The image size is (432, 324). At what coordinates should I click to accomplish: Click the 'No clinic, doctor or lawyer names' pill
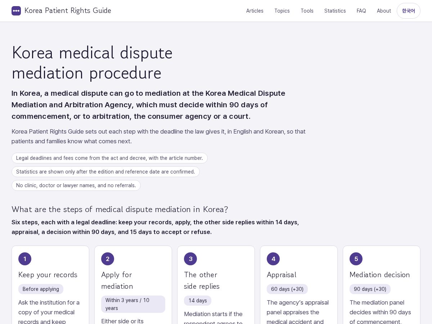76,185
